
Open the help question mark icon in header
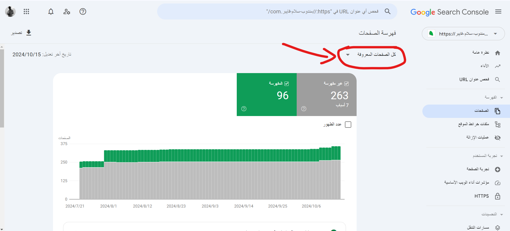click(83, 11)
